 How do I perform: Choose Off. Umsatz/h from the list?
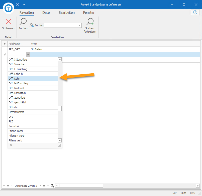tap(33, 93)
